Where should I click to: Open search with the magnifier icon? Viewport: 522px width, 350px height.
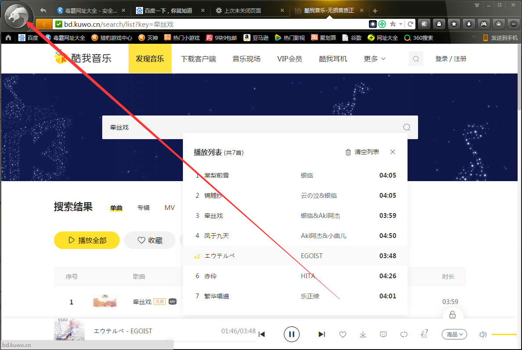(415, 58)
